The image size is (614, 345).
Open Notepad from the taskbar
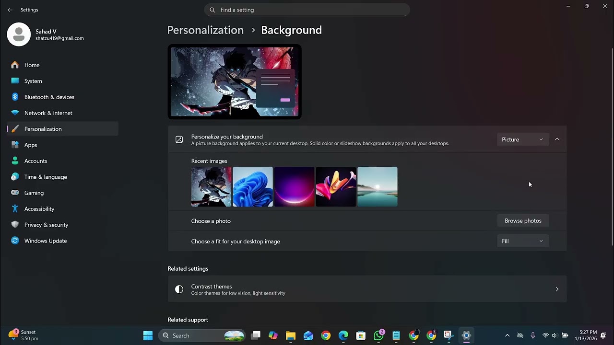point(396,335)
